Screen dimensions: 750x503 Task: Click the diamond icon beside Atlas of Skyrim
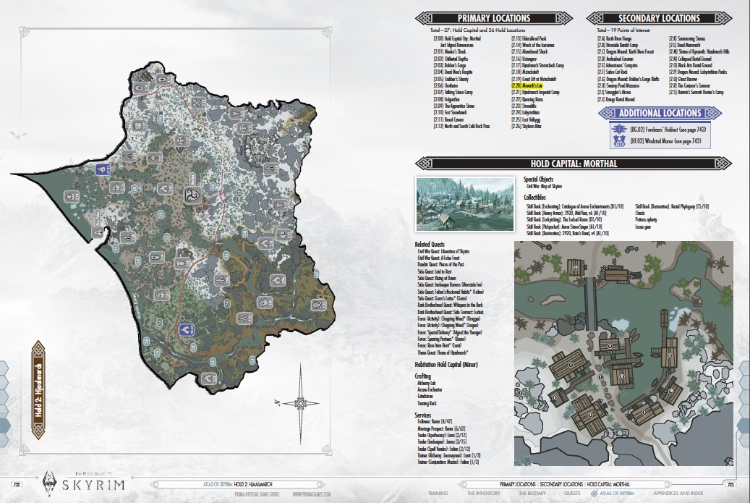595,496
